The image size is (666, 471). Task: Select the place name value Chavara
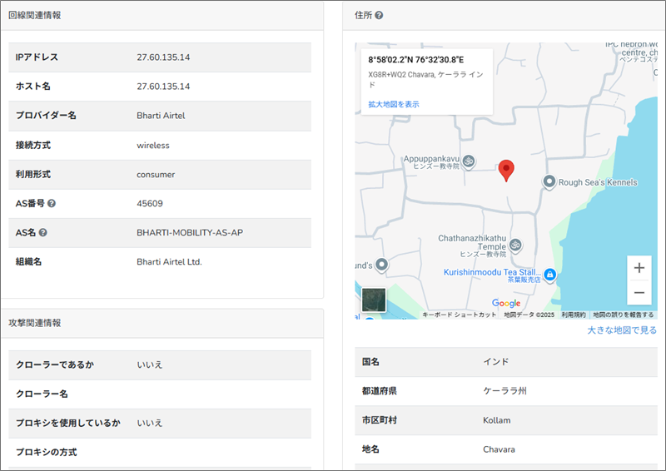point(499,449)
